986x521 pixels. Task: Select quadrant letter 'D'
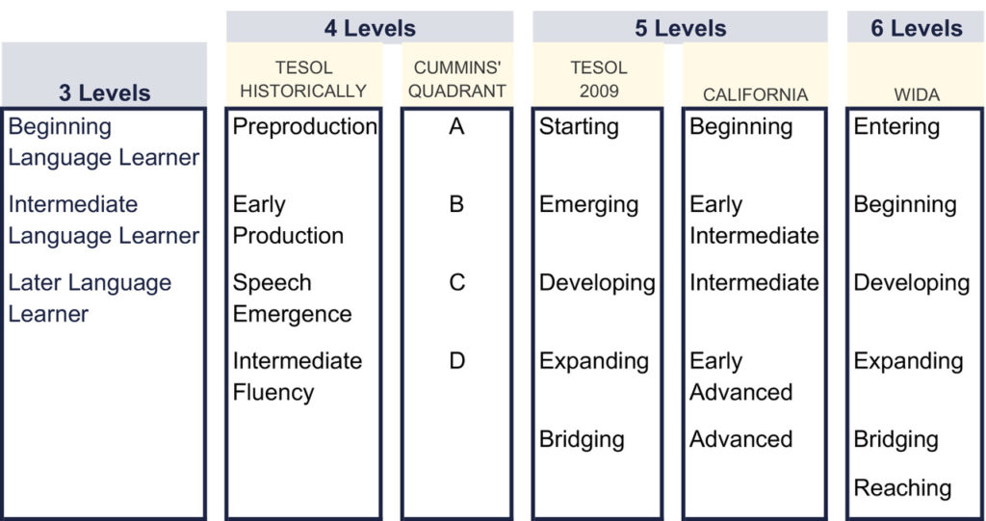coord(457,361)
